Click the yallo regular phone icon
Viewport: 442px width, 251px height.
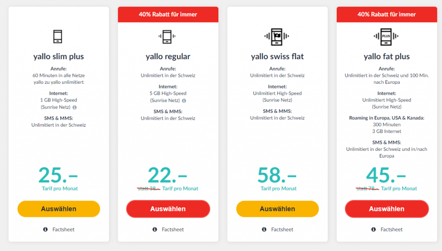point(168,36)
